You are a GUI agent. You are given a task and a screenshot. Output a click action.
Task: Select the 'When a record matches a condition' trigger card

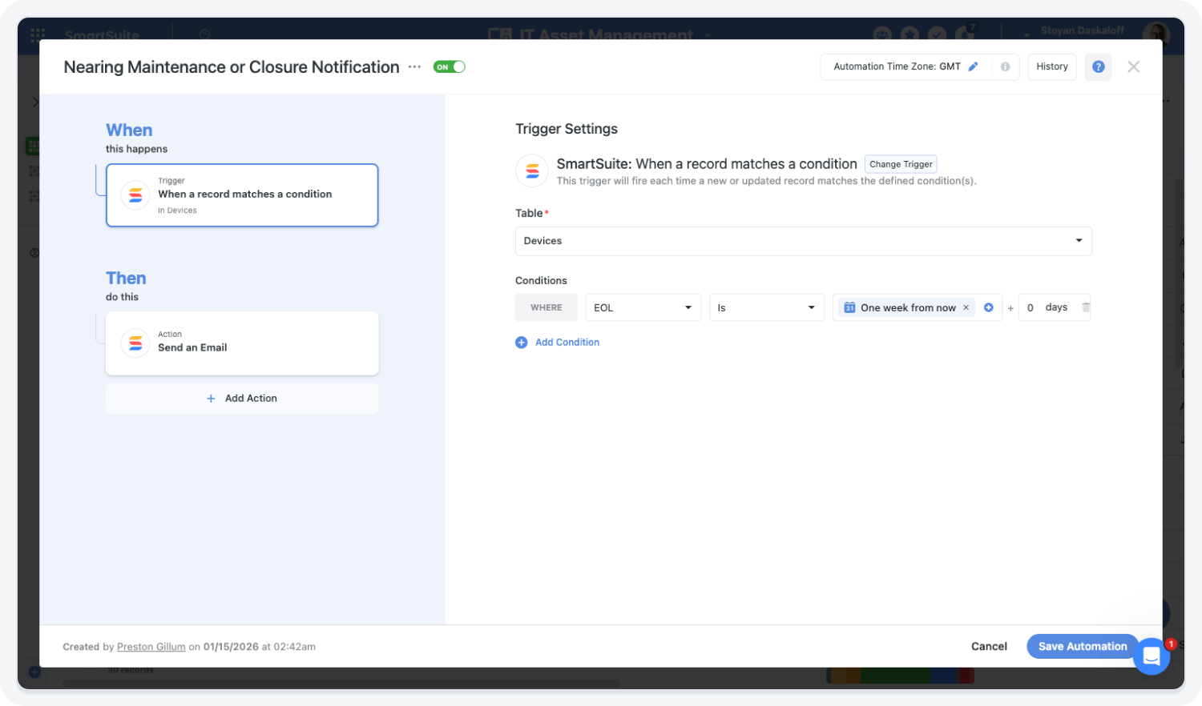242,195
